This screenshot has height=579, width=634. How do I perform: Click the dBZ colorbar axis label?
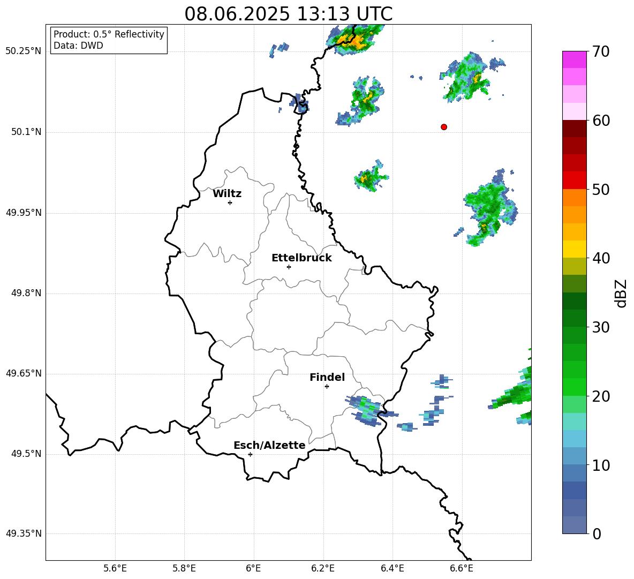[621, 293]
